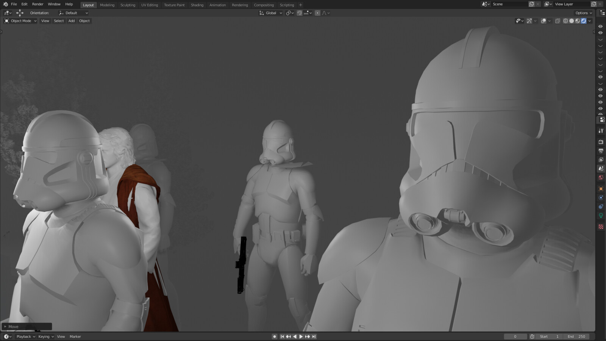
Task: Open the Playback popover in timeline
Action: coord(25,336)
